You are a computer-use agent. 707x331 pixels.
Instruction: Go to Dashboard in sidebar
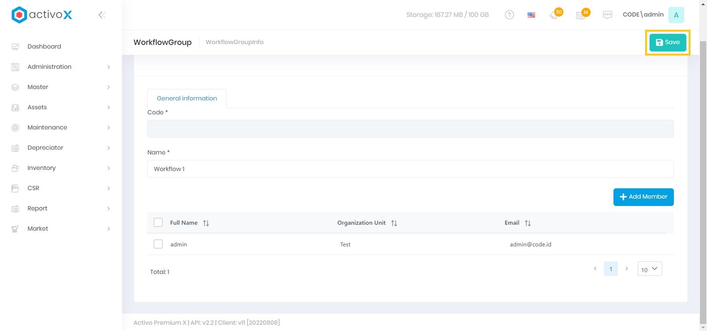[44, 46]
